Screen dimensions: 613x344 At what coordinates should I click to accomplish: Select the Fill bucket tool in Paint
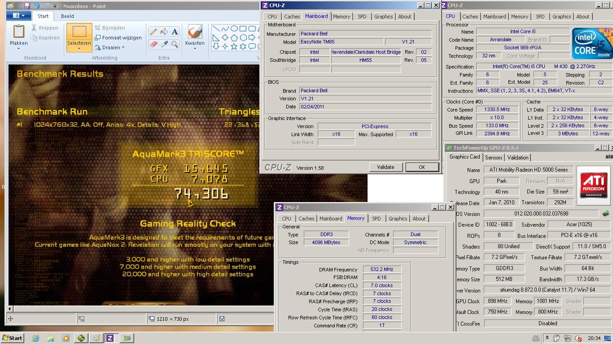click(164, 31)
